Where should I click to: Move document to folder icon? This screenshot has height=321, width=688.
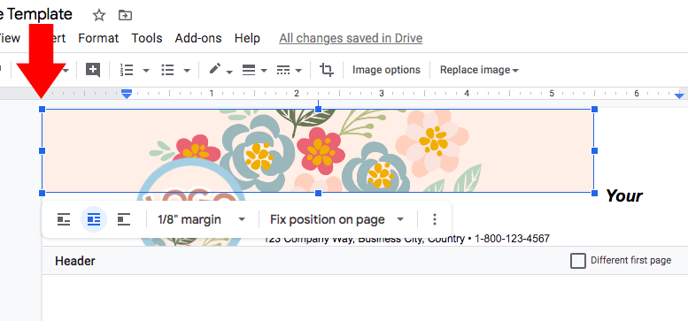point(125,16)
